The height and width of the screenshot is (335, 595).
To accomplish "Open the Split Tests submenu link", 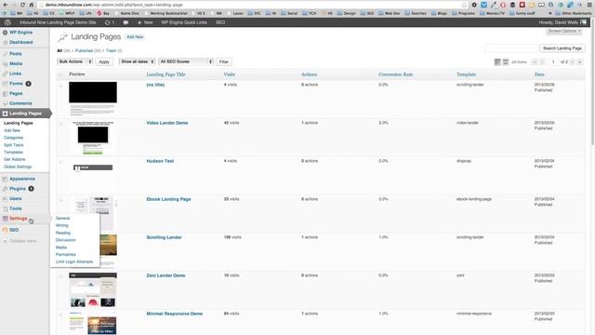I will click(x=14, y=145).
